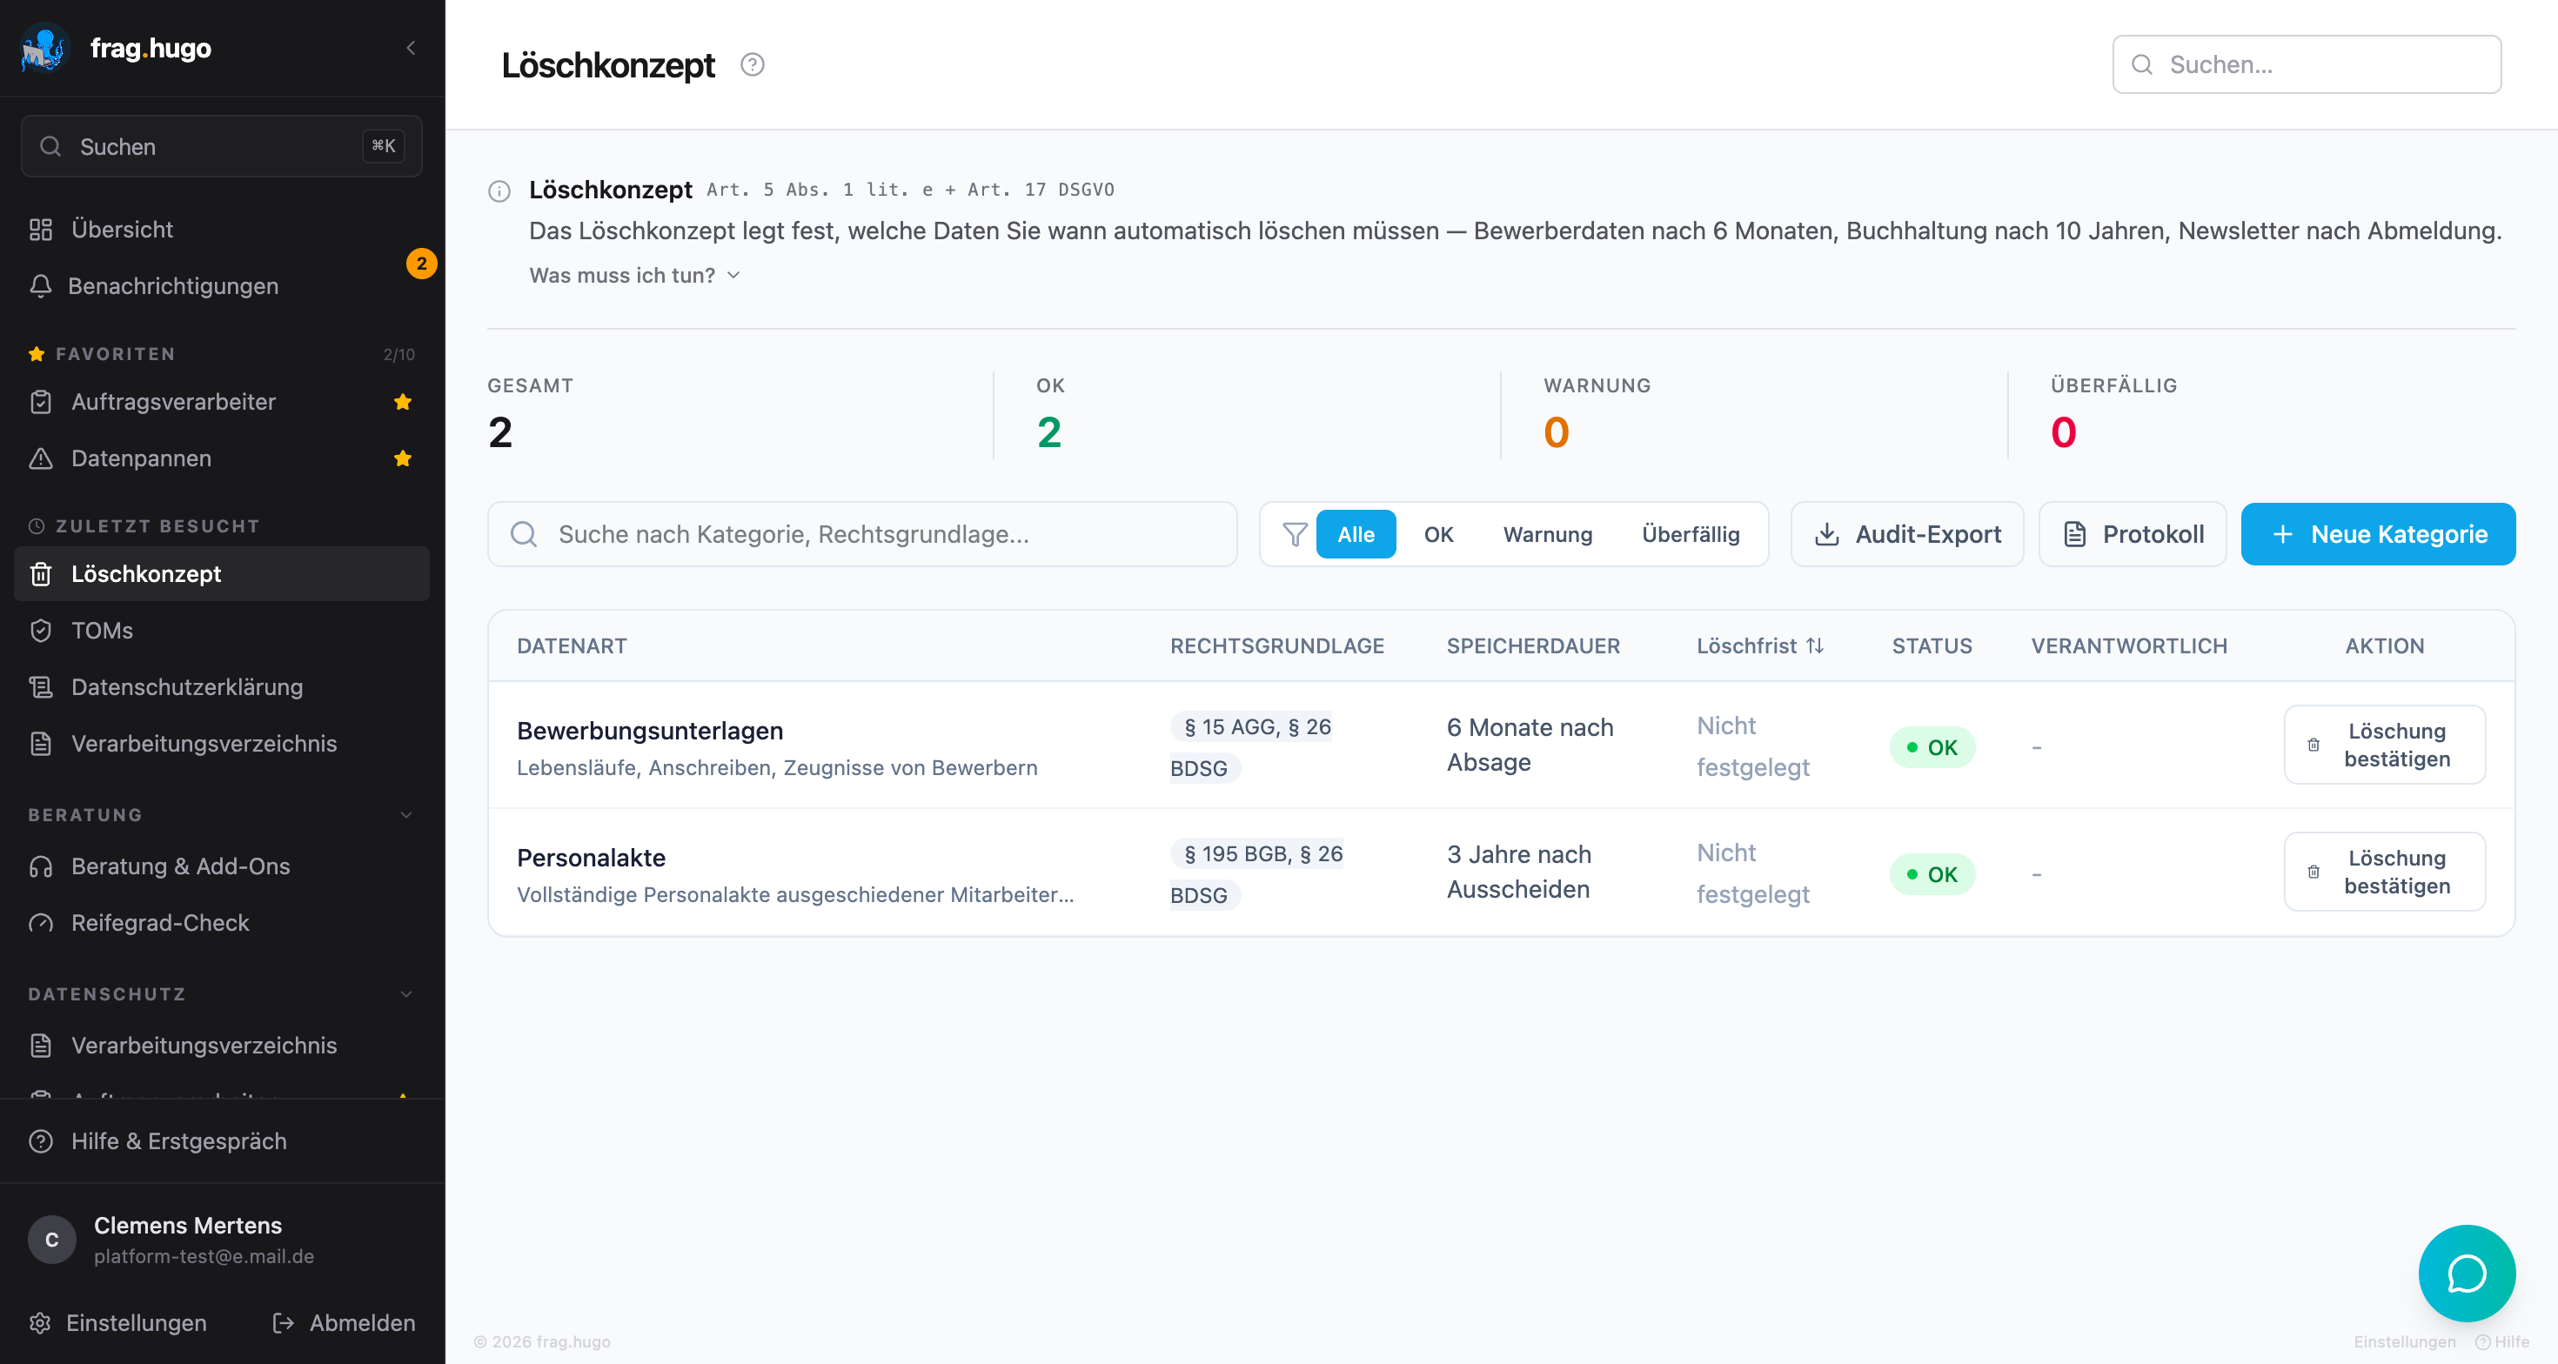Select the Warnung filter tab
This screenshot has height=1364, width=2558.
pos(1547,534)
